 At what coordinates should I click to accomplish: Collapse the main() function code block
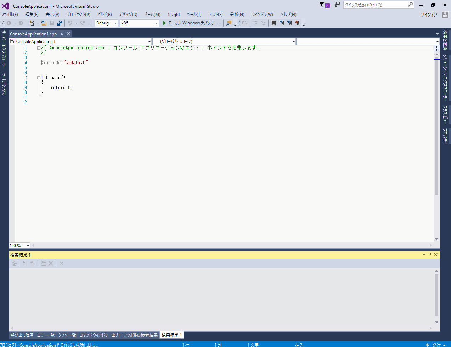tap(39, 78)
